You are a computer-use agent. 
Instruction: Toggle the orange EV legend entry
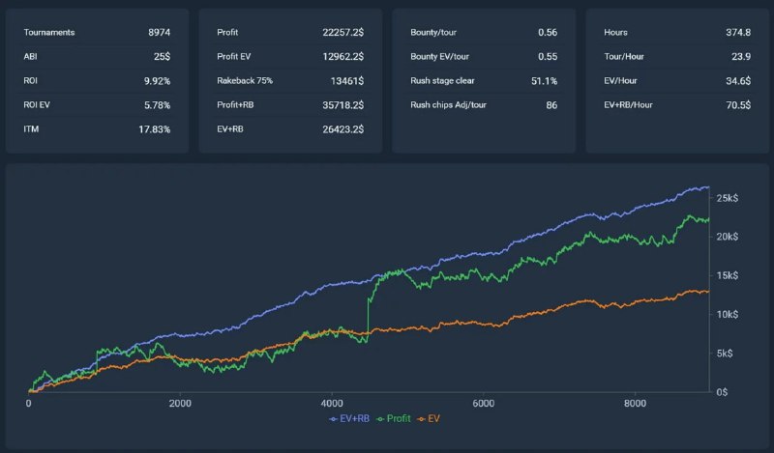[432, 418]
